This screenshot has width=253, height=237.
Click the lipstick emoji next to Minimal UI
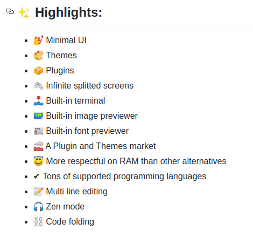38,40
